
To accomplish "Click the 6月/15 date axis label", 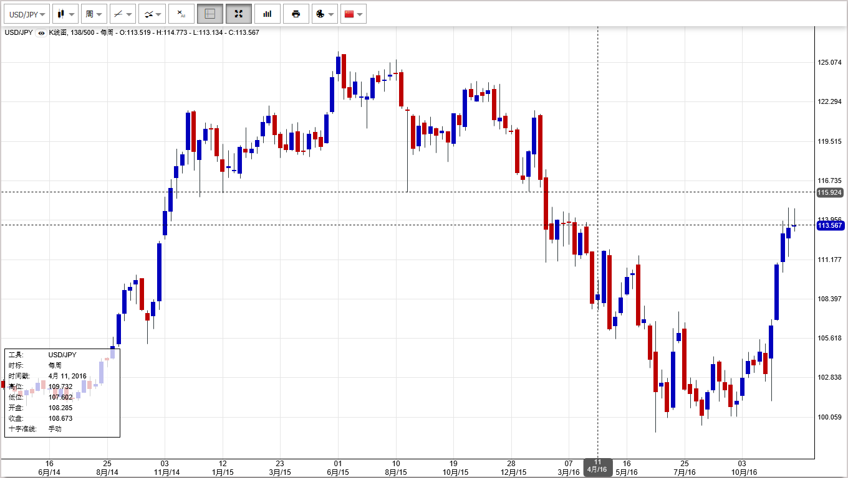I will pyautogui.click(x=338, y=472).
